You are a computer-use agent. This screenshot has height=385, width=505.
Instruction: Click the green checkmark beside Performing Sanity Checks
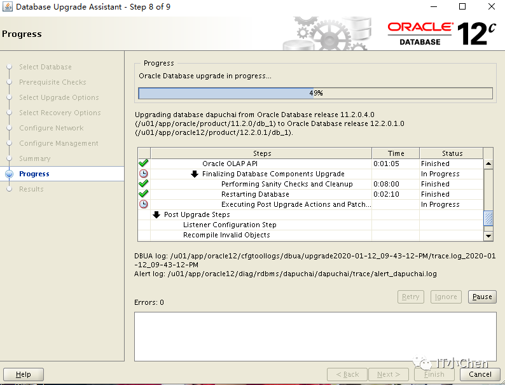143,184
